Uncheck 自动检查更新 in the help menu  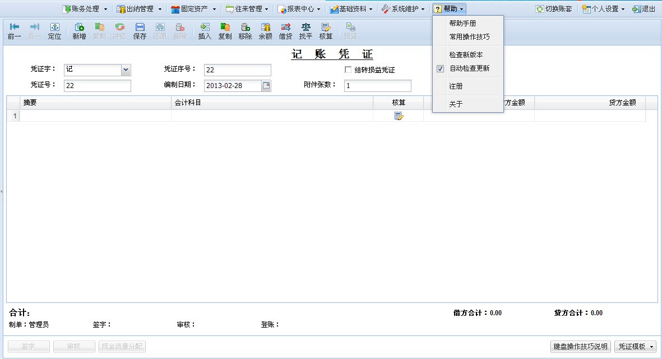click(x=441, y=68)
